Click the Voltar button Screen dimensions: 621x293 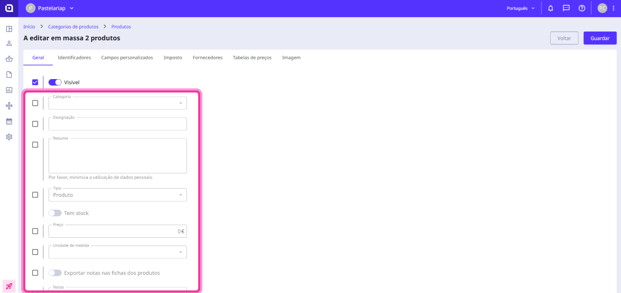tap(564, 38)
